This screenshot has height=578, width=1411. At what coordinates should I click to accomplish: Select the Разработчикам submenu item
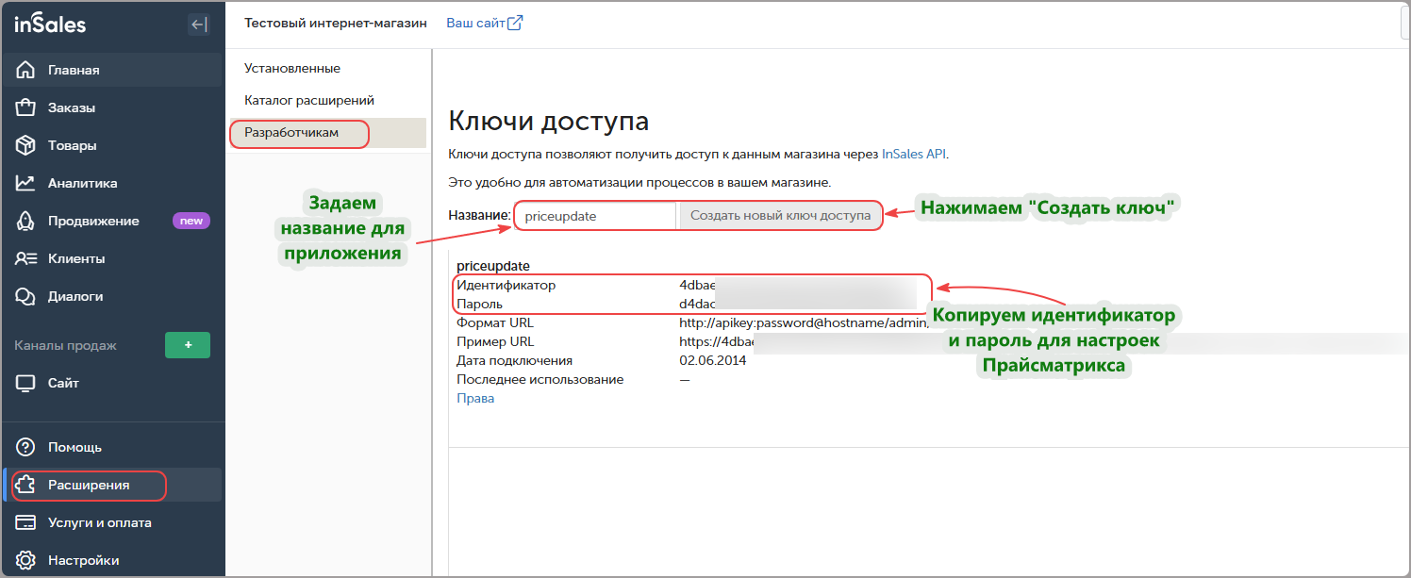327,133
